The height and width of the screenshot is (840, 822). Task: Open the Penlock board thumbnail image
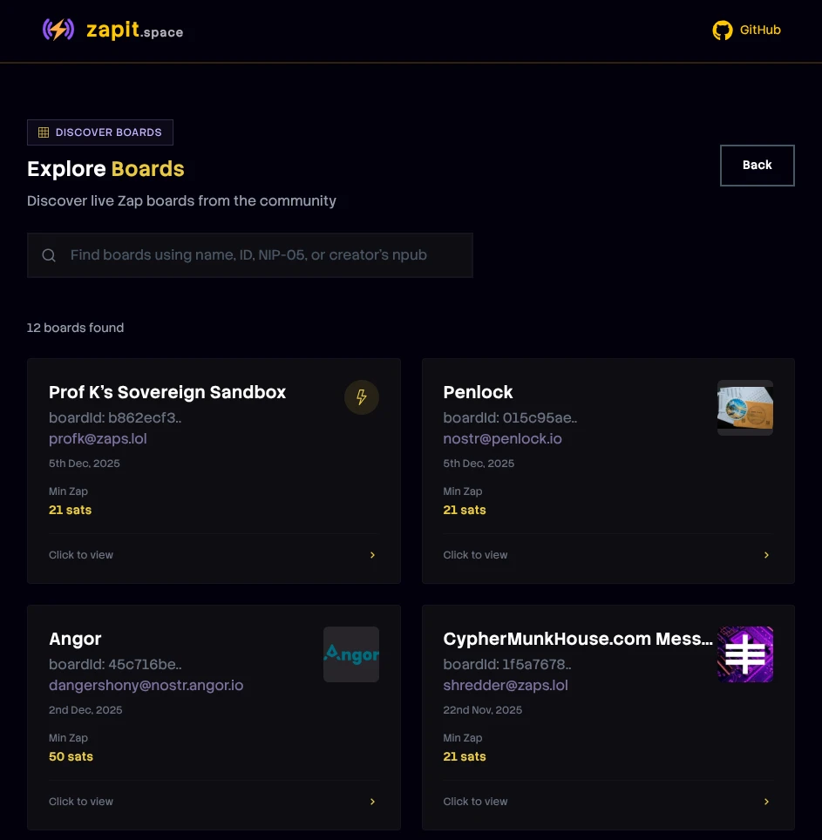745,408
